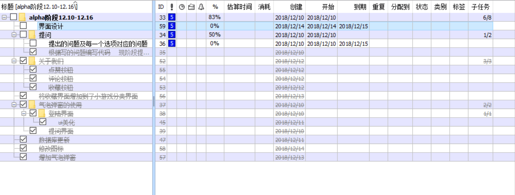Click the 估算时间 column header
Screen dimensions: 515x195
tap(239, 7)
